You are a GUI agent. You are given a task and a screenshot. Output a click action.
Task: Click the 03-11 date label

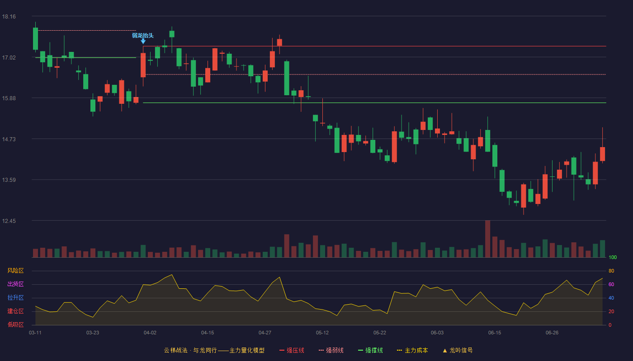click(x=35, y=333)
